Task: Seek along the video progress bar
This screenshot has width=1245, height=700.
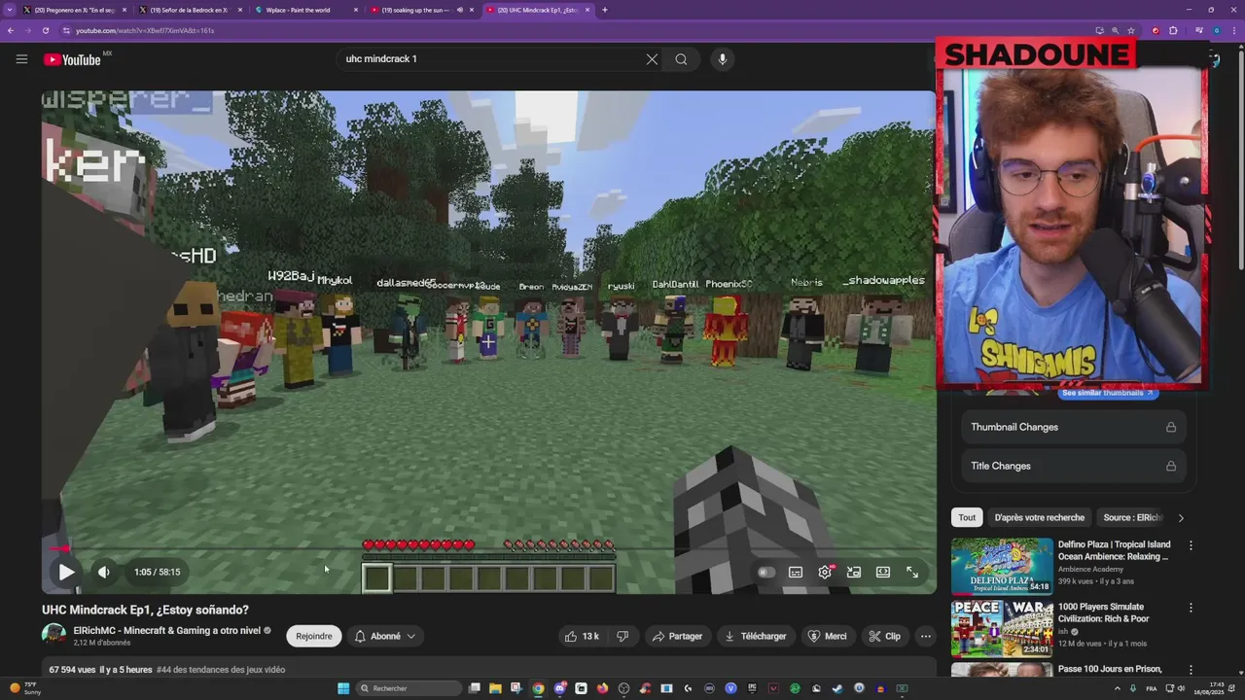Action: tap(489, 549)
